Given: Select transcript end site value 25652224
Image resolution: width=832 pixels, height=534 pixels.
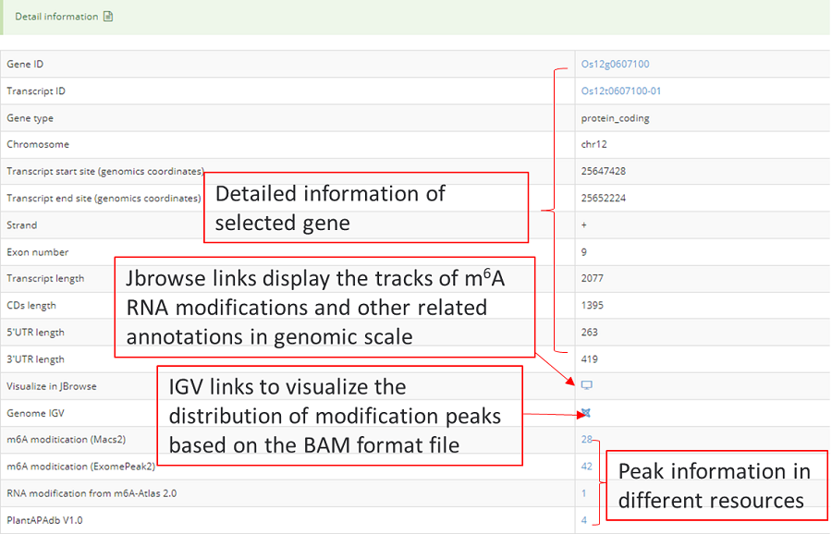Looking at the screenshot, I should pyautogui.click(x=604, y=199).
